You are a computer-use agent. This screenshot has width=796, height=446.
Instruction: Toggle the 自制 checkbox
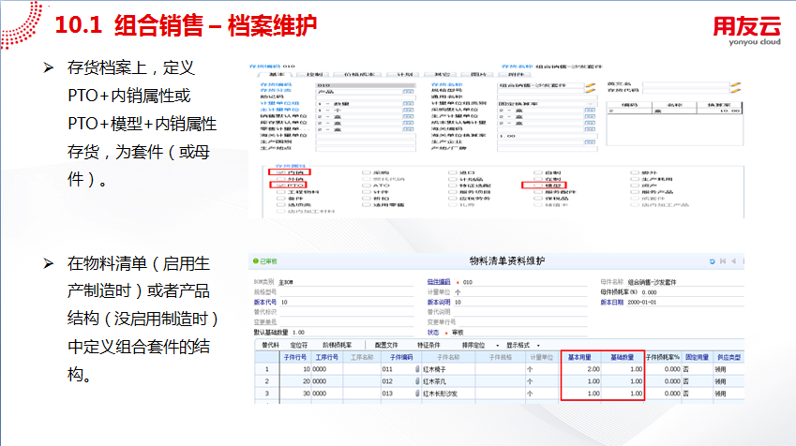point(537,173)
